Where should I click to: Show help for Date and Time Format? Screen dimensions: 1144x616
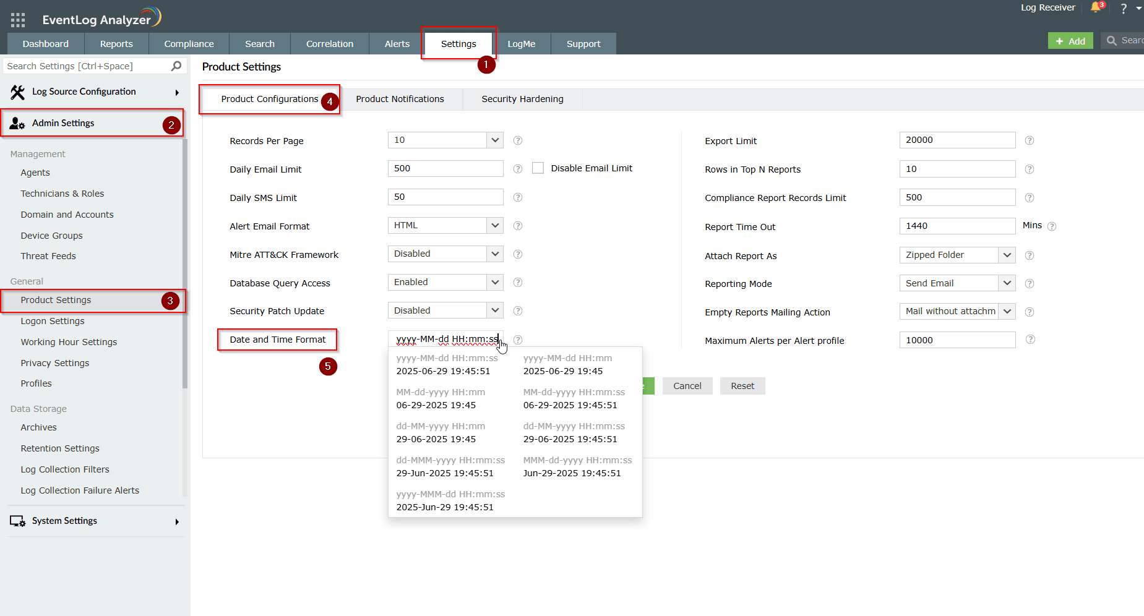click(518, 340)
